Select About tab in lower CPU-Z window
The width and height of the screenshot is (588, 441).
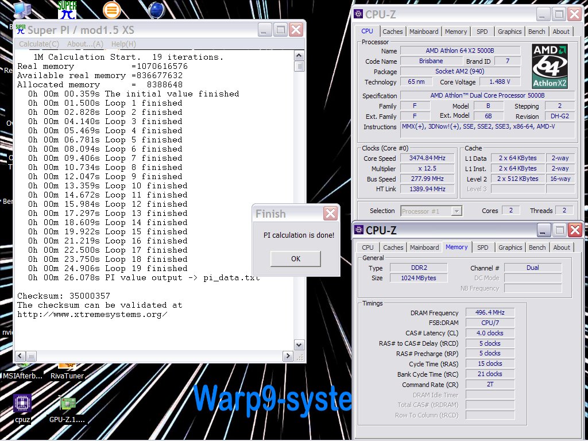tap(562, 247)
